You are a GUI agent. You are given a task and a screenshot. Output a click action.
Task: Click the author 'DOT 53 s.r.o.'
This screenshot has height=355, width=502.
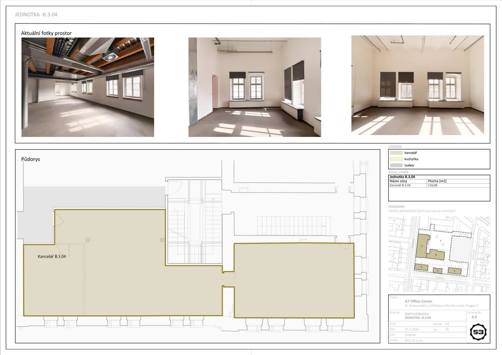click(x=413, y=341)
